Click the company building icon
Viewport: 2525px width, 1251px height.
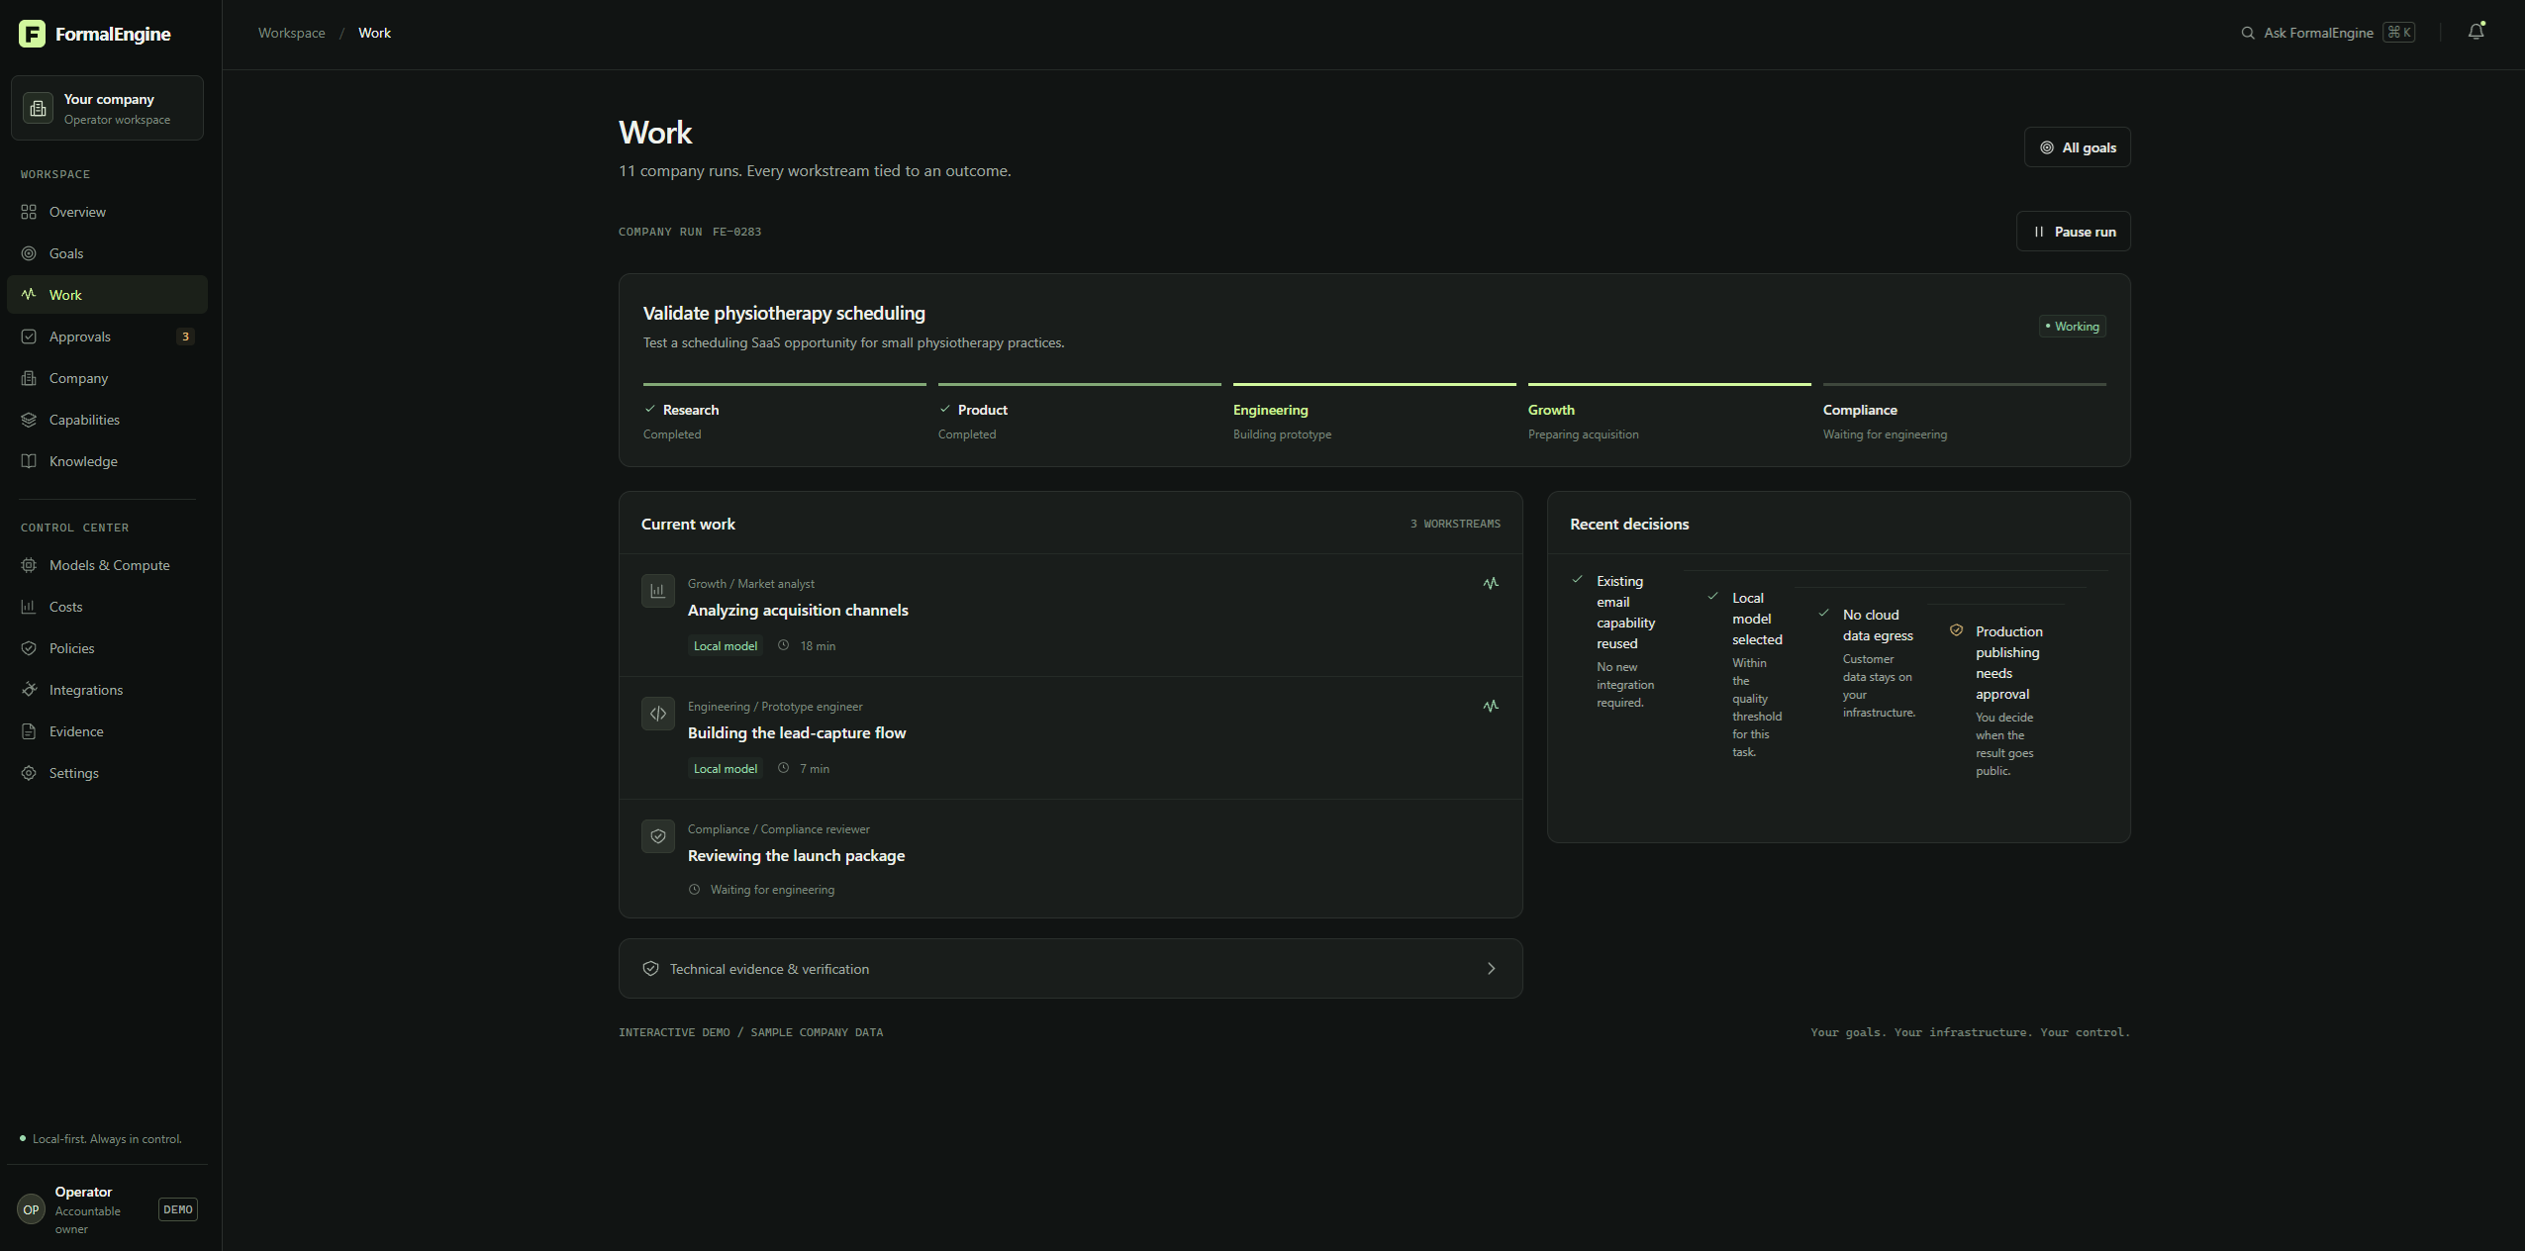(38, 108)
